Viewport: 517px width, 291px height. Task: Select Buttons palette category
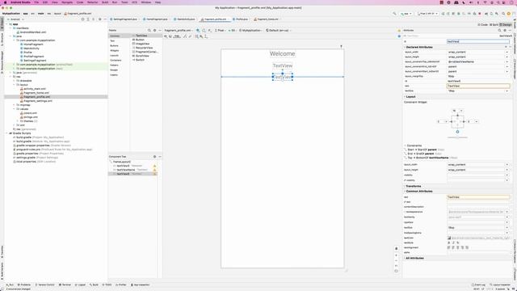[114, 45]
